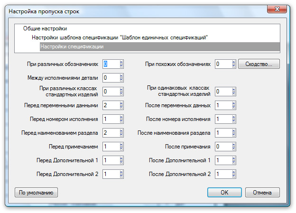296x213 pixels.
Task: Click 'Перед Дополнительной 1' number field
Action: click(110, 160)
